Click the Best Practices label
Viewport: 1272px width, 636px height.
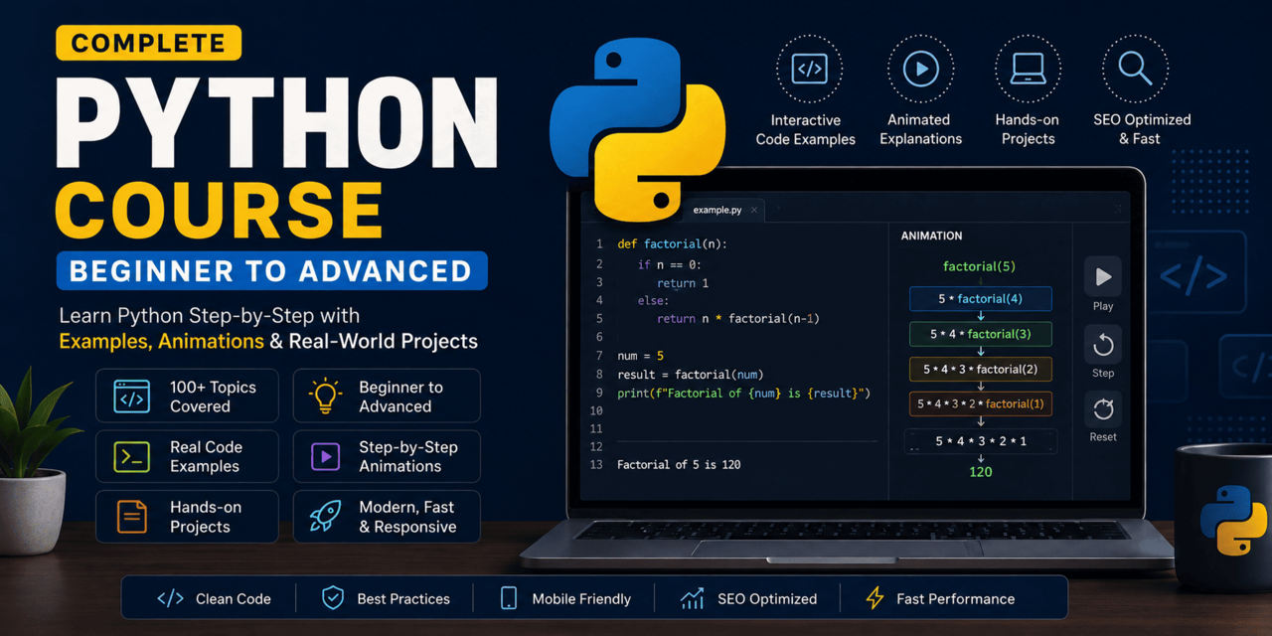(403, 599)
